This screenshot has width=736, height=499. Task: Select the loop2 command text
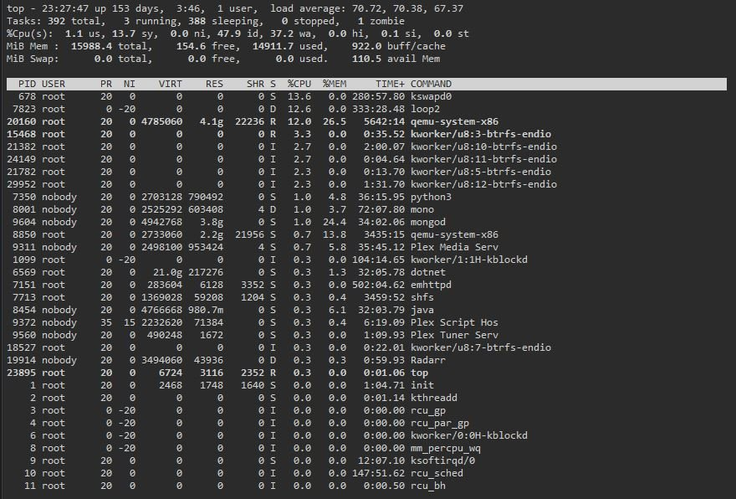point(425,109)
